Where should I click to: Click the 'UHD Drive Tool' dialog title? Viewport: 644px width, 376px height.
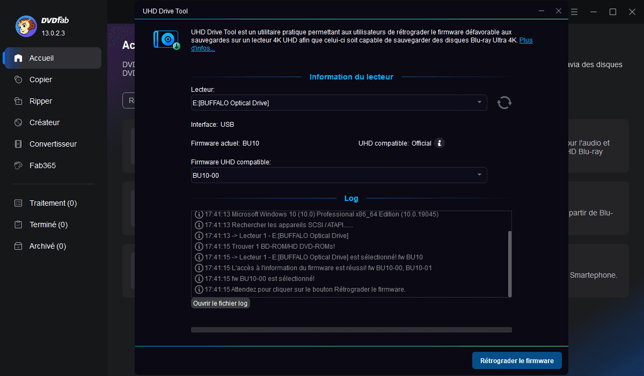click(x=165, y=11)
